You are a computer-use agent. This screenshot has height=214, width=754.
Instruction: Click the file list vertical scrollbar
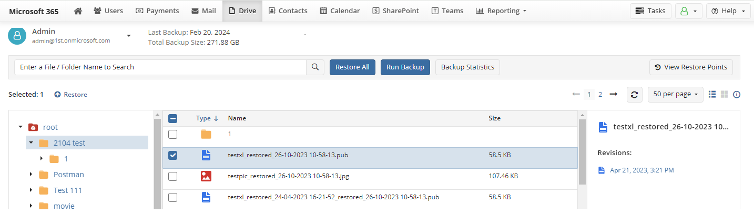pos(582,152)
